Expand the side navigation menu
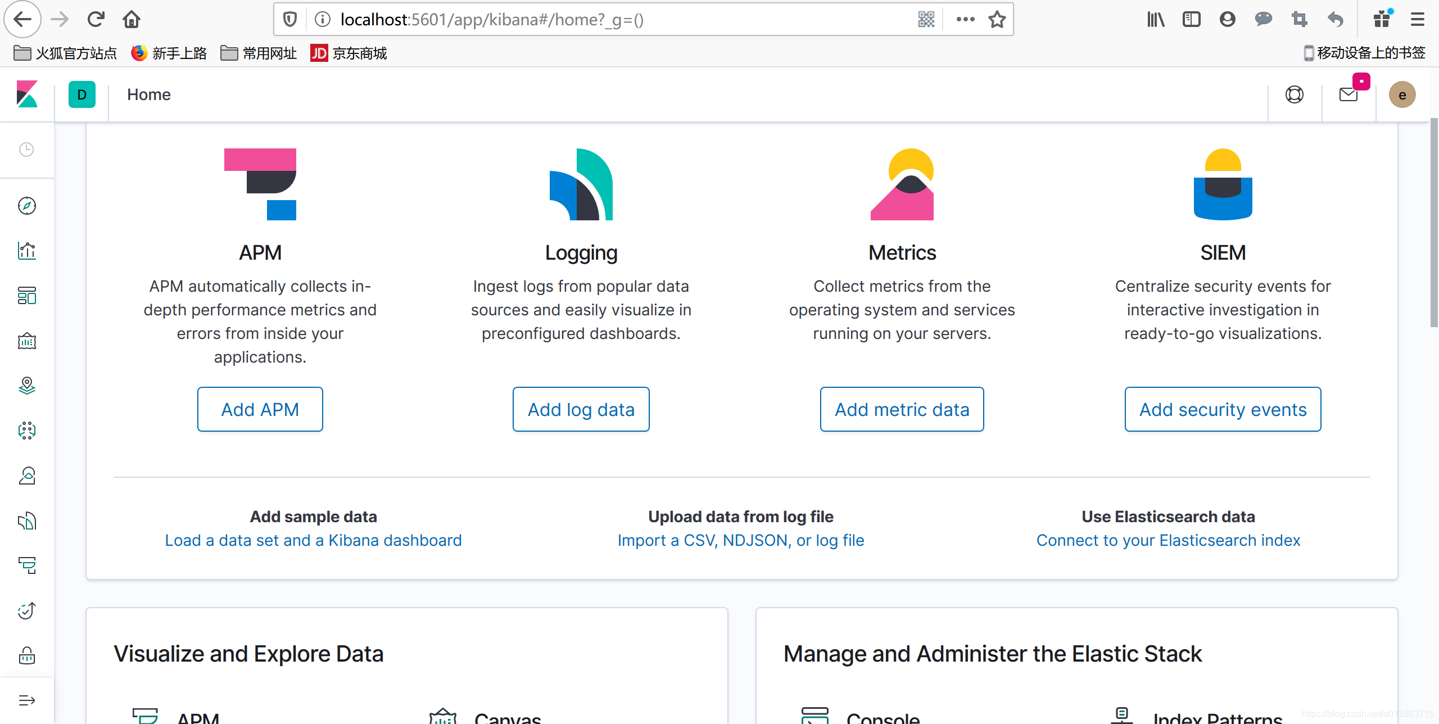This screenshot has width=1439, height=724. pos(26,700)
